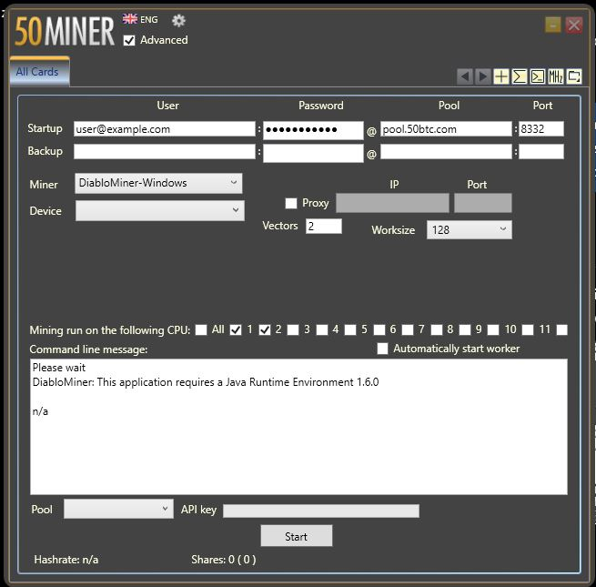The width and height of the screenshot is (596, 587).
Task: Open settings via the gear icon
Action: coord(178,20)
